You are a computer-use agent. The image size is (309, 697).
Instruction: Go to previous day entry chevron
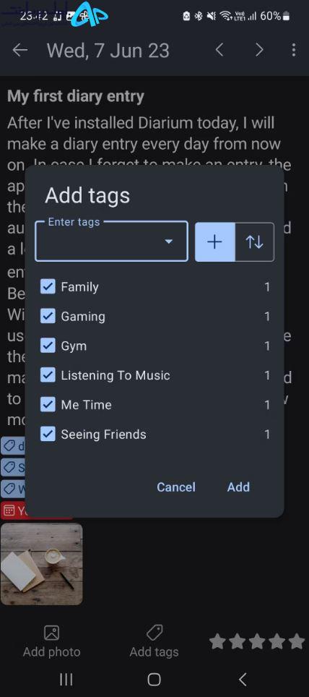click(219, 50)
